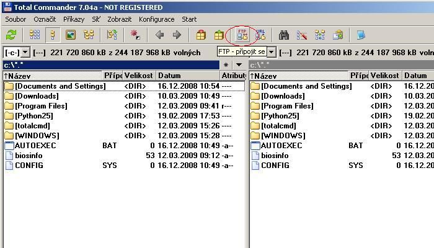Select biosinfo file in right panel
The image size is (434, 248).
click(275, 156)
